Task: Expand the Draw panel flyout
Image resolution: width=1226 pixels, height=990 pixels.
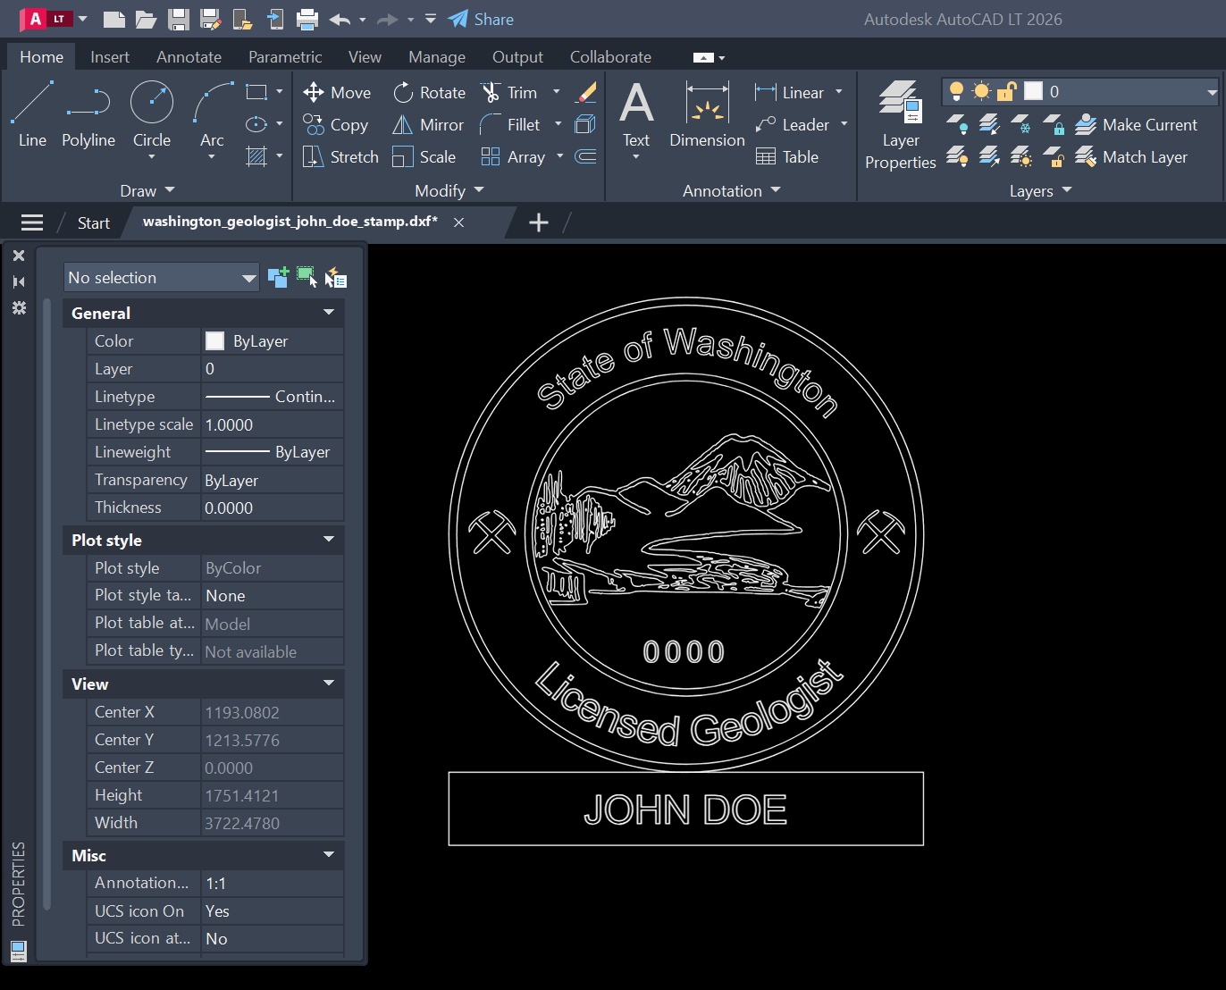Action: [x=147, y=191]
